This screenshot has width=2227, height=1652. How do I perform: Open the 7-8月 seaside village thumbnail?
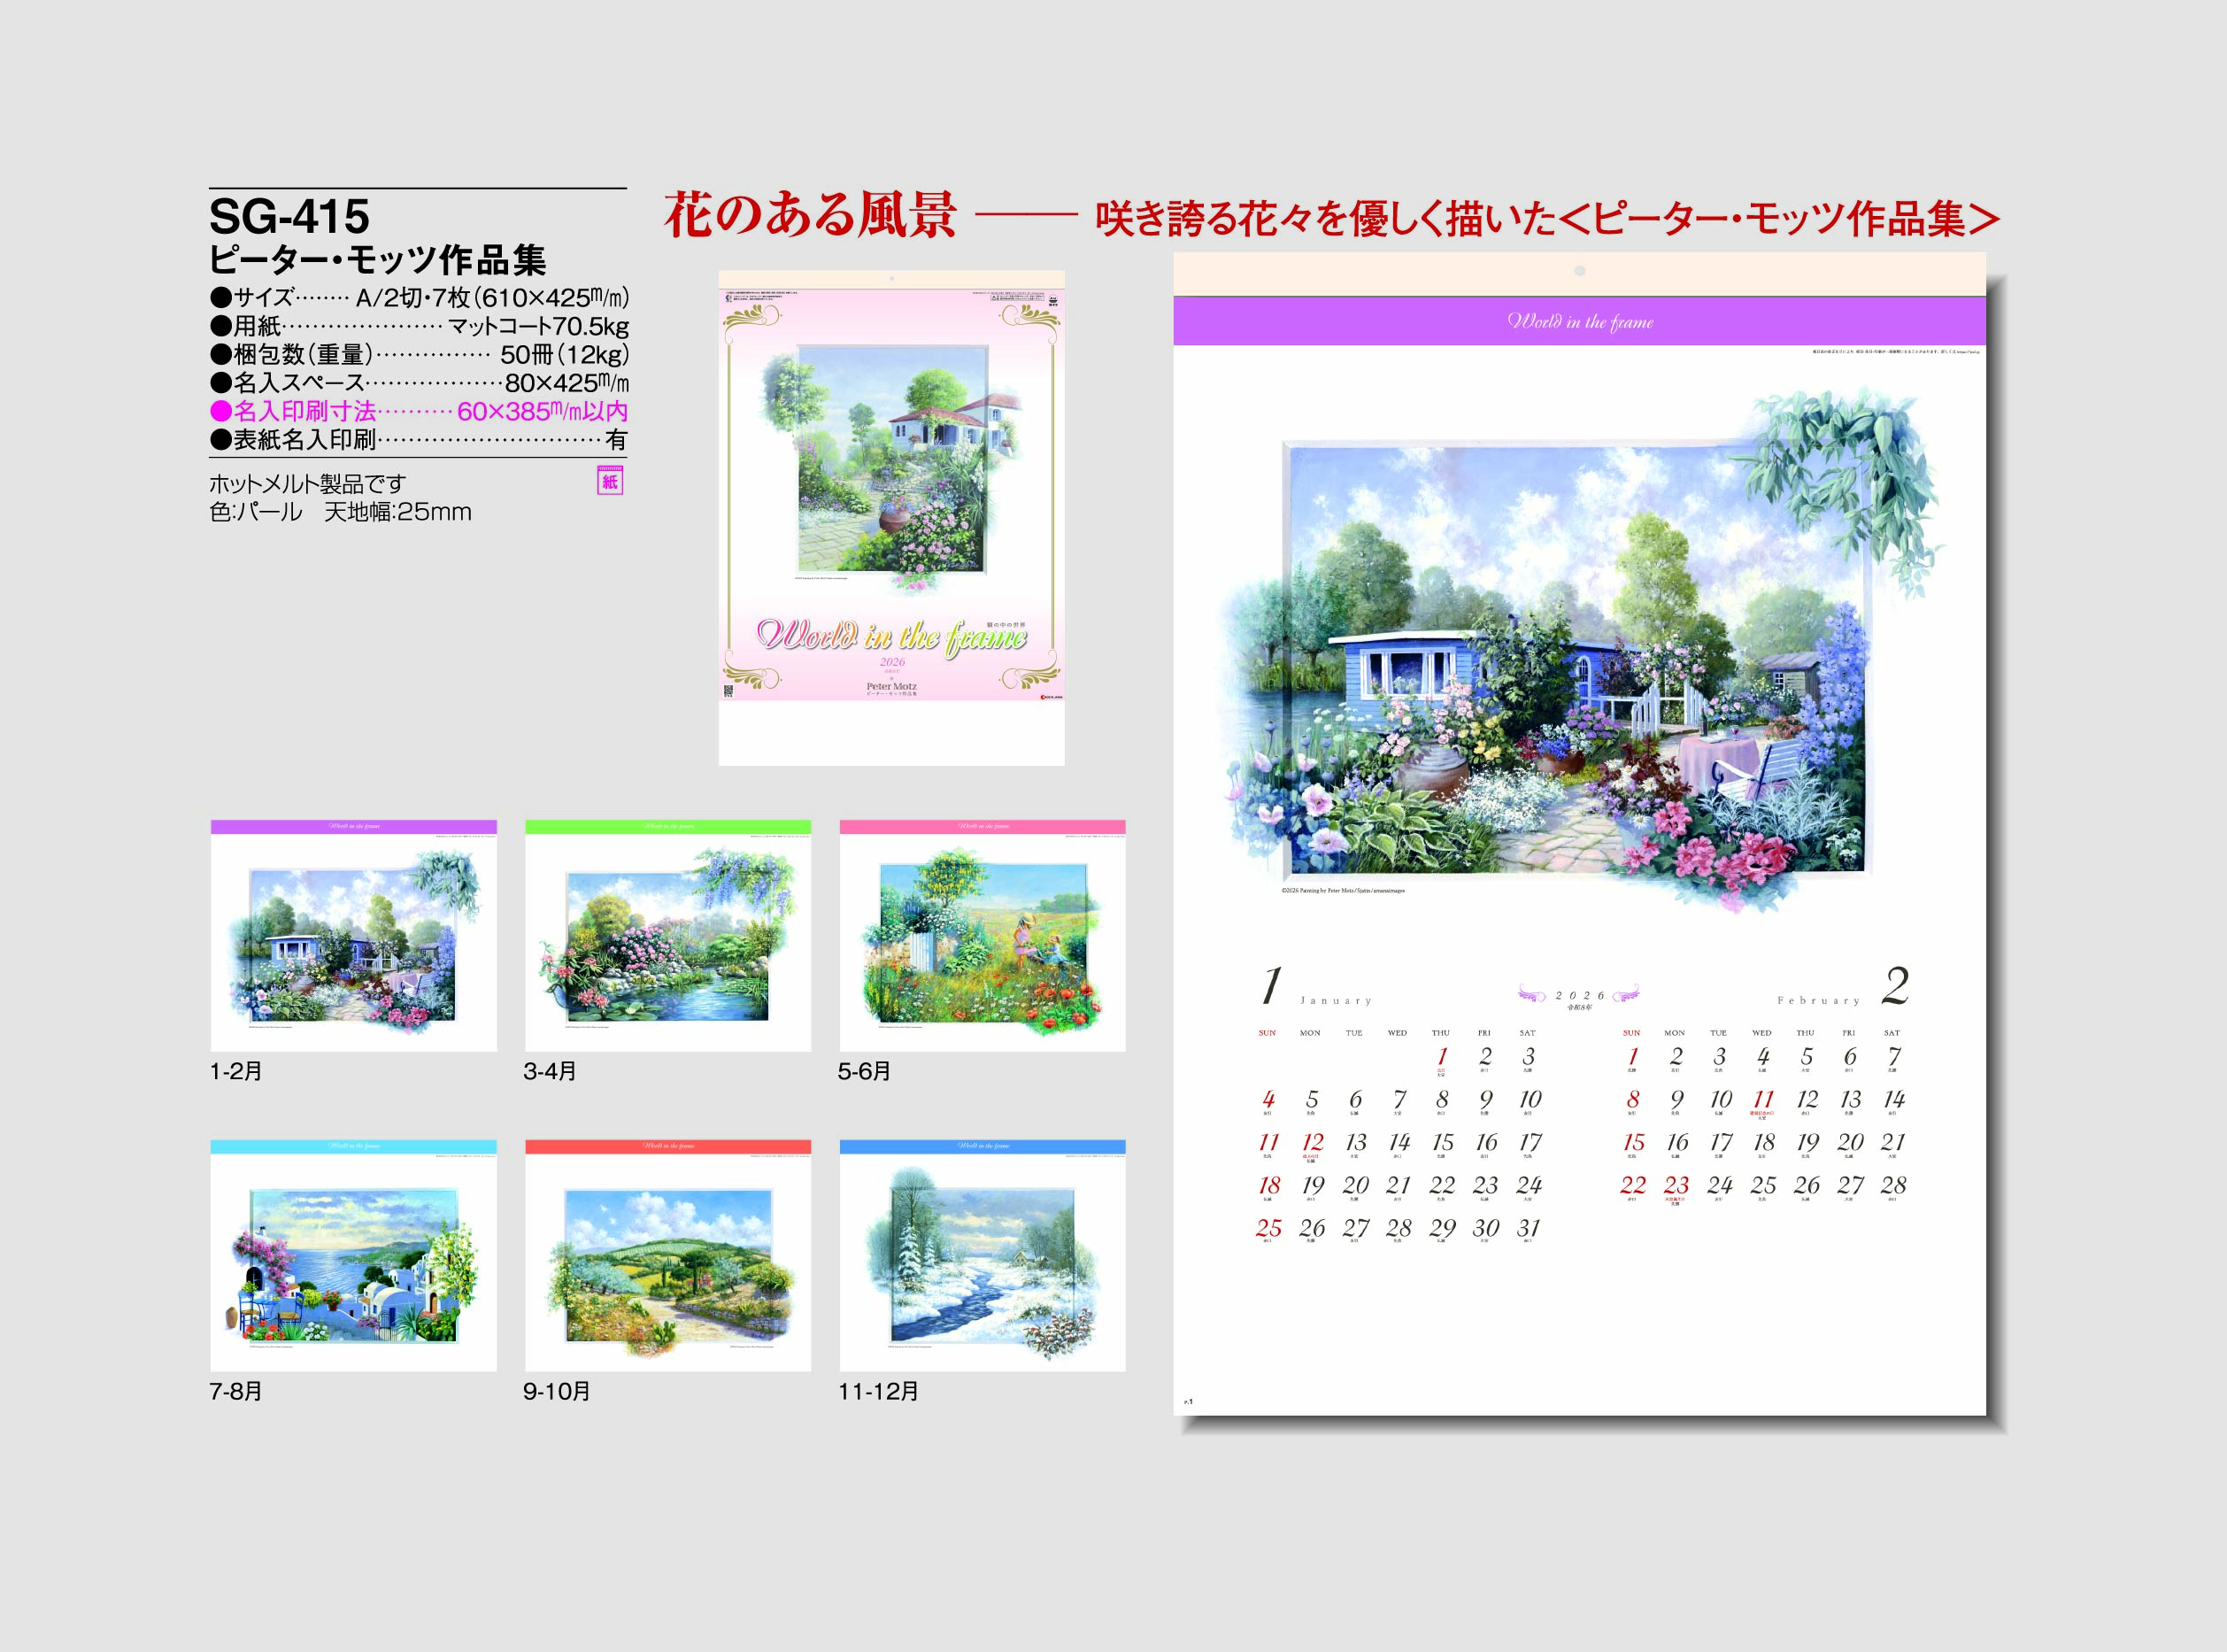[354, 1256]
